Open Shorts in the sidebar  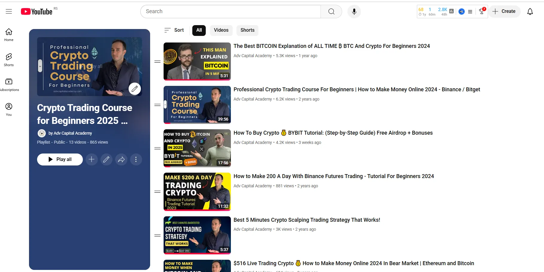click(9, 60)
